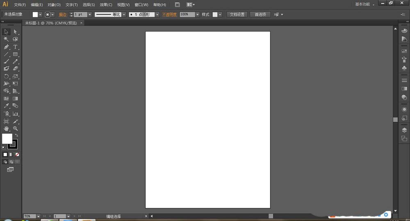Select the Type tool
This screenshot has width=410, height=221.
[16, 47]
